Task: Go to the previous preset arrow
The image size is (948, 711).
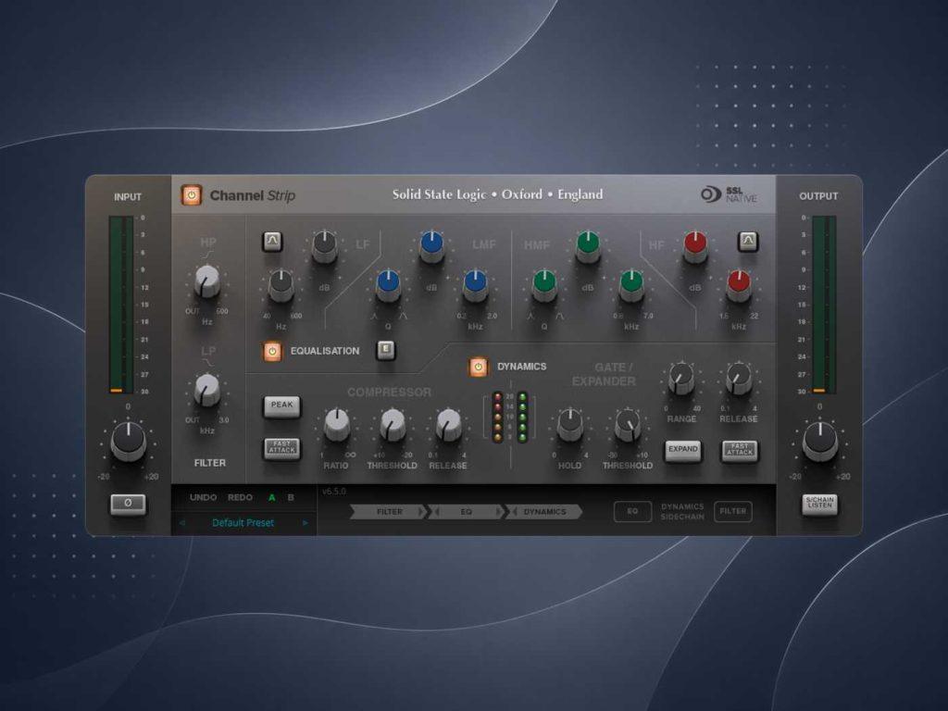Action: click(182, 523)
